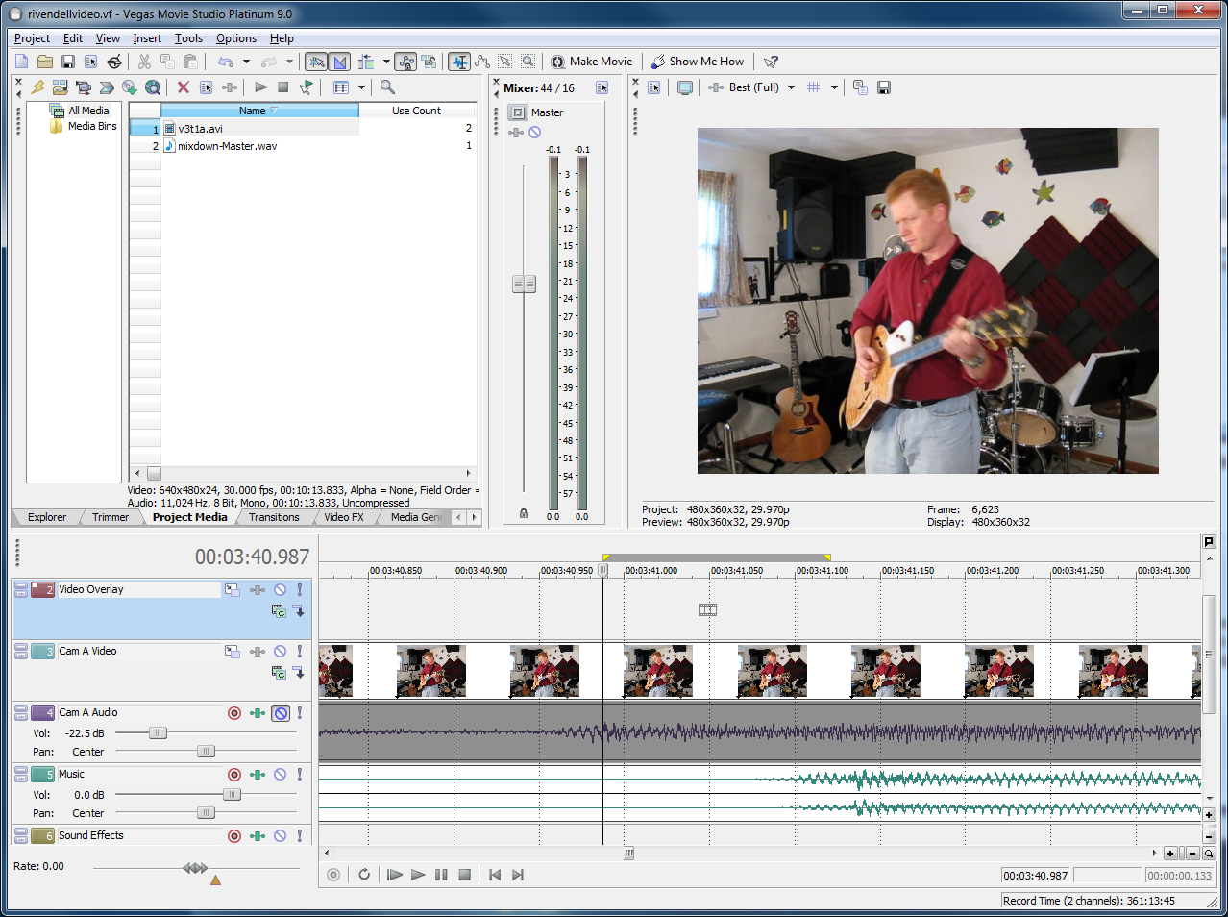Toggle mute on Cam A Audio track
The image size is (1228, 917).
tap(281, 713)
